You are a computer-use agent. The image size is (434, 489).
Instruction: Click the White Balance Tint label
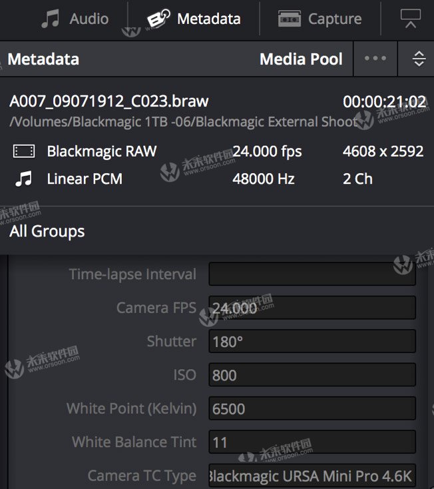coord(134,442)
